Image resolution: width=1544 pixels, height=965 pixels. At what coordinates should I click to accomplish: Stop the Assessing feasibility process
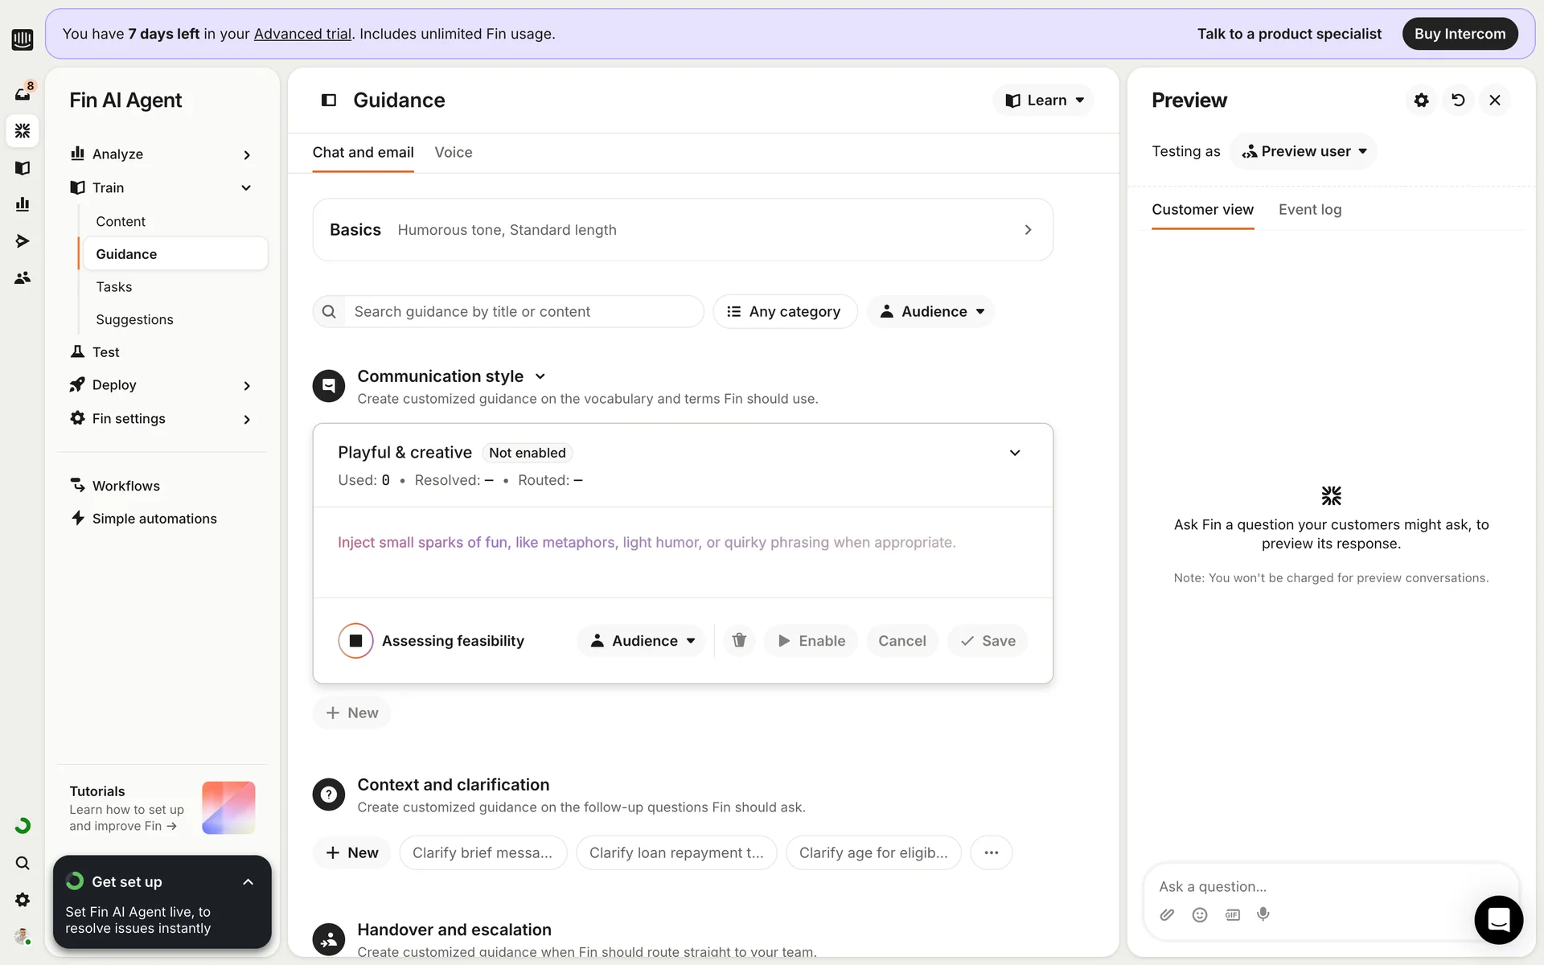(355, 641)
